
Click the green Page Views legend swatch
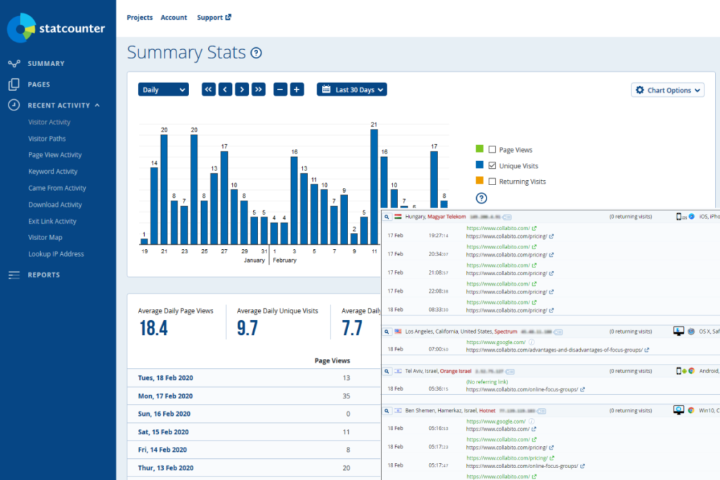click(480, 149)
